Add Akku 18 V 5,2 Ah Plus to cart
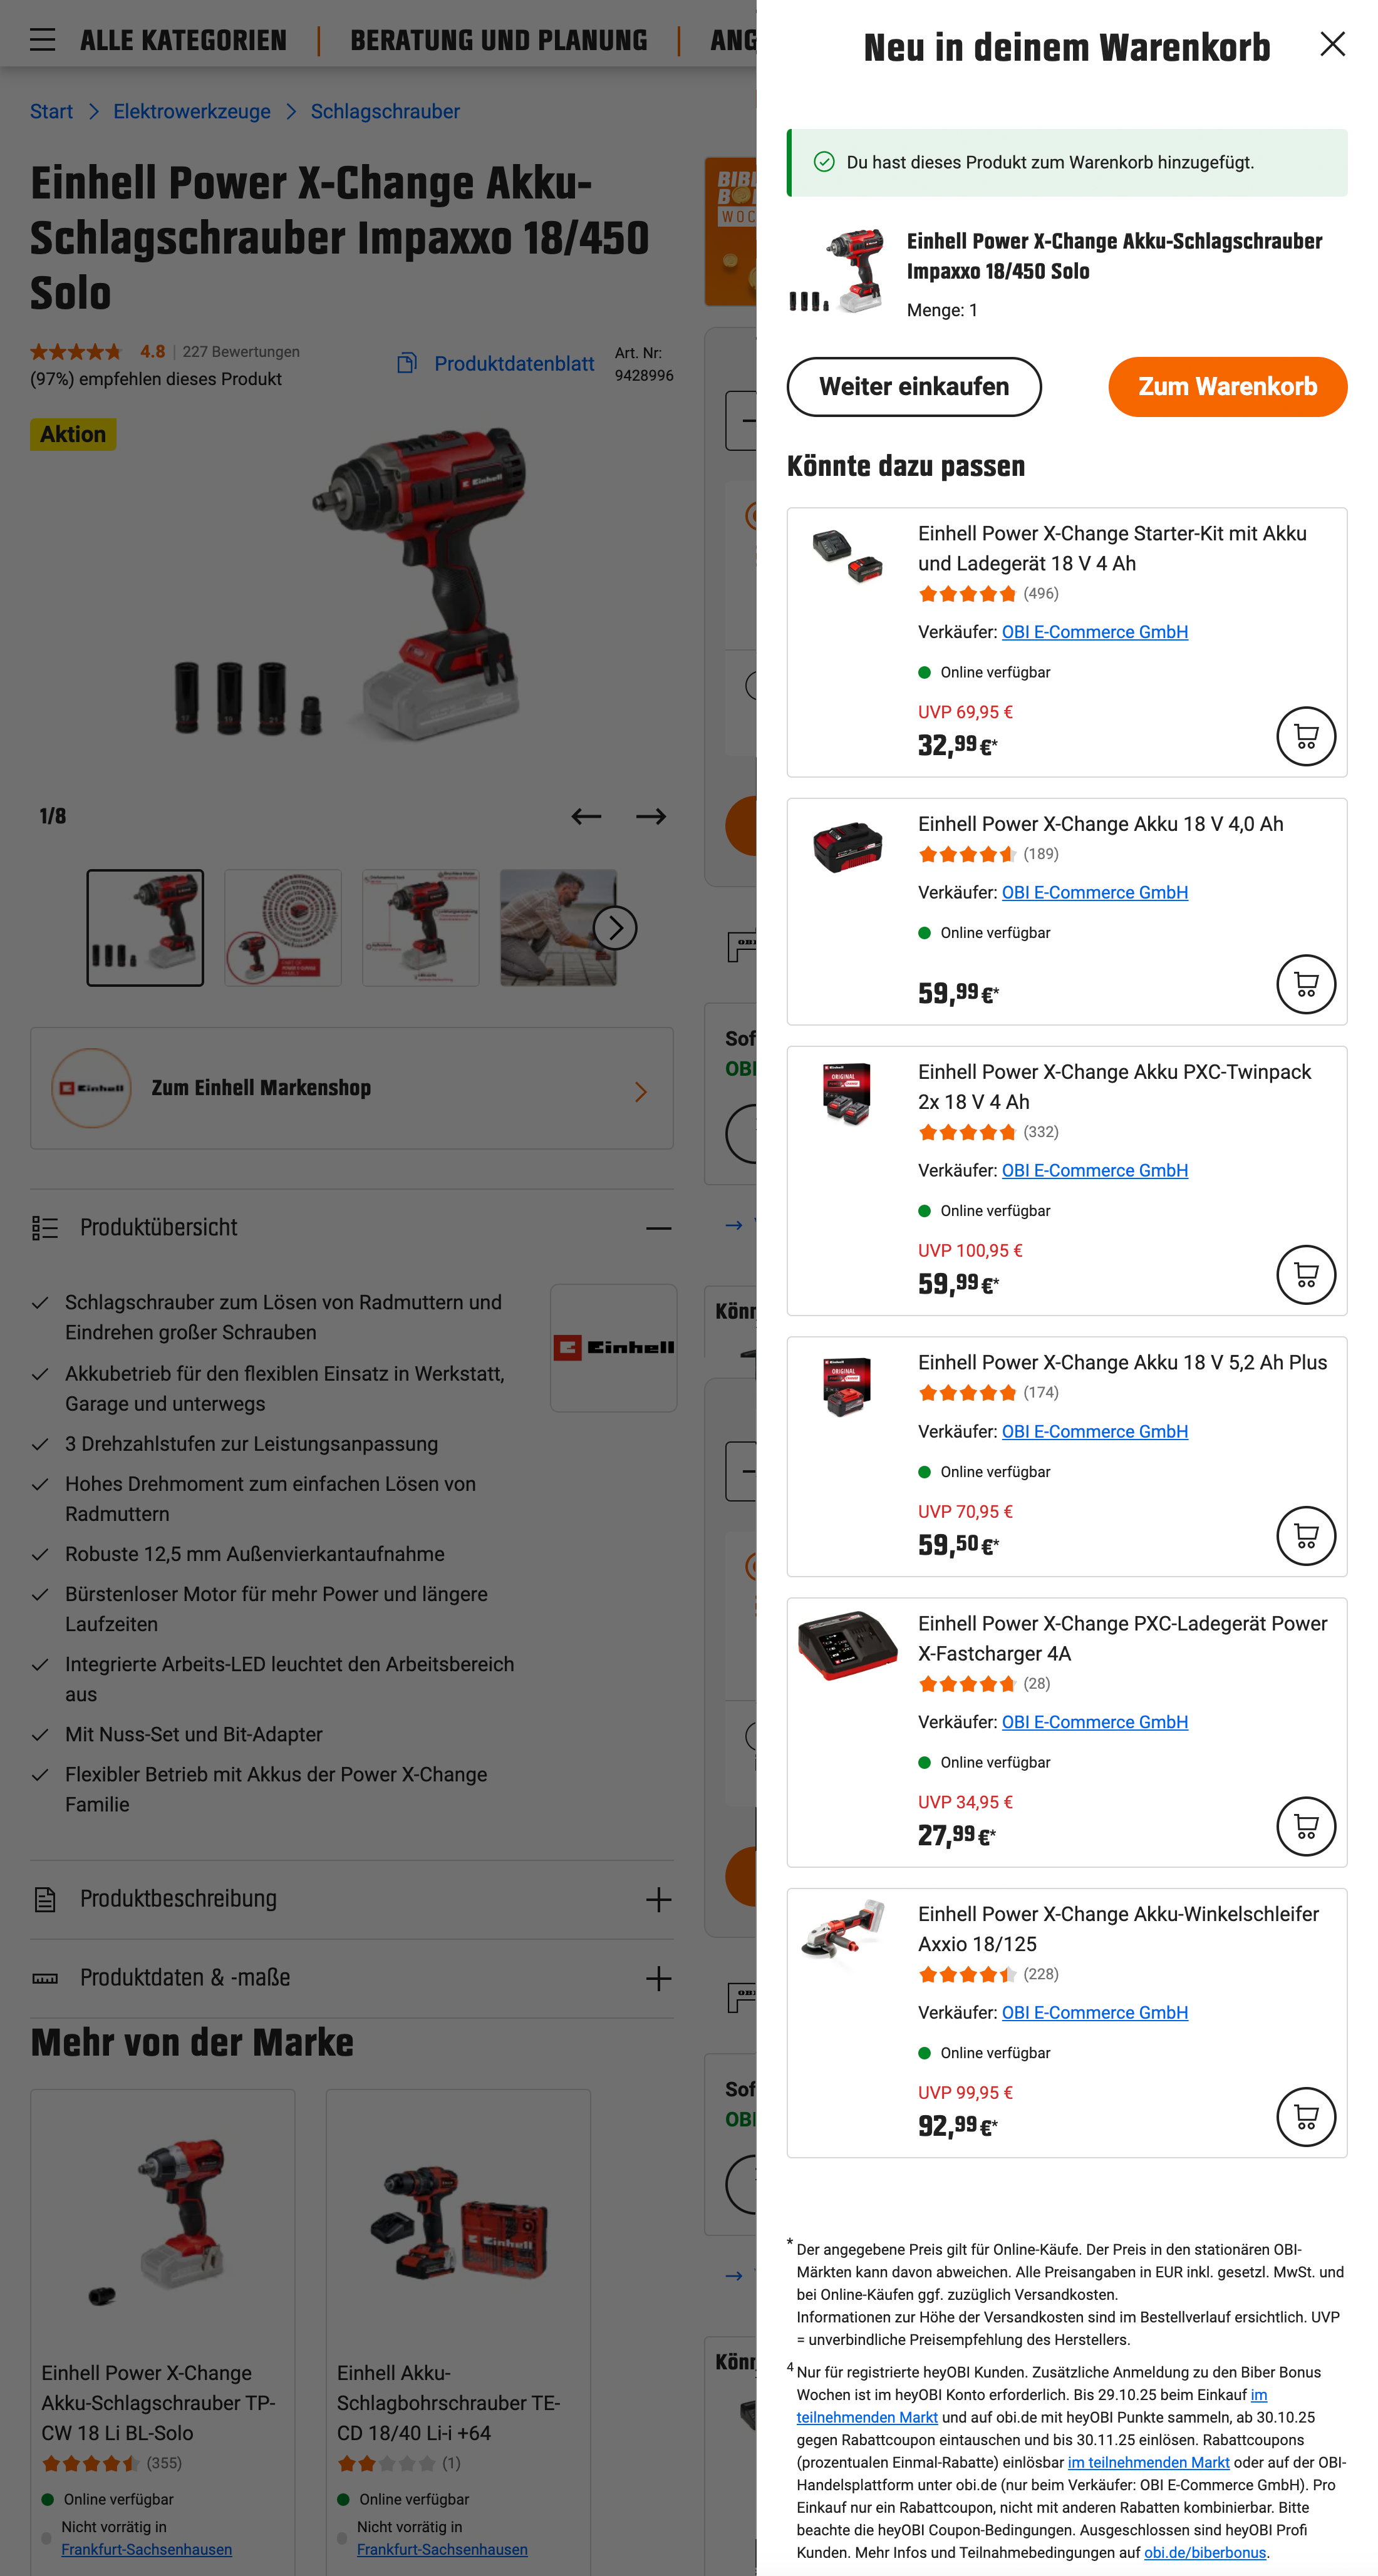The width and height of the screenshot is (1378, 2576). point(1306,1536)
